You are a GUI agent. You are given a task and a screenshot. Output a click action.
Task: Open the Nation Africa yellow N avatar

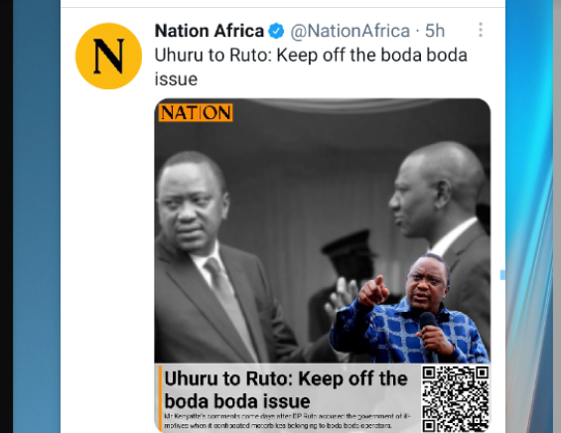108,56
